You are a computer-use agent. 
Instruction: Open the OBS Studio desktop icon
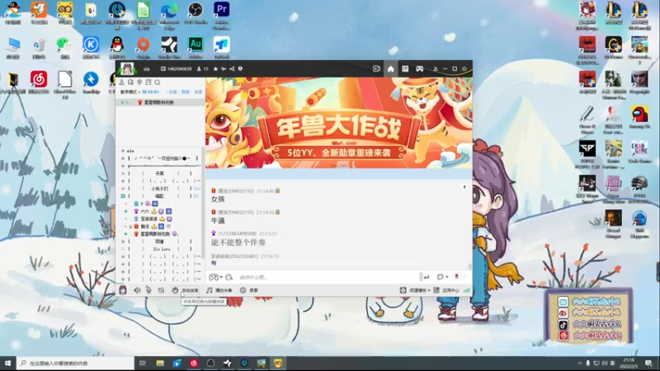click(196, 12)
